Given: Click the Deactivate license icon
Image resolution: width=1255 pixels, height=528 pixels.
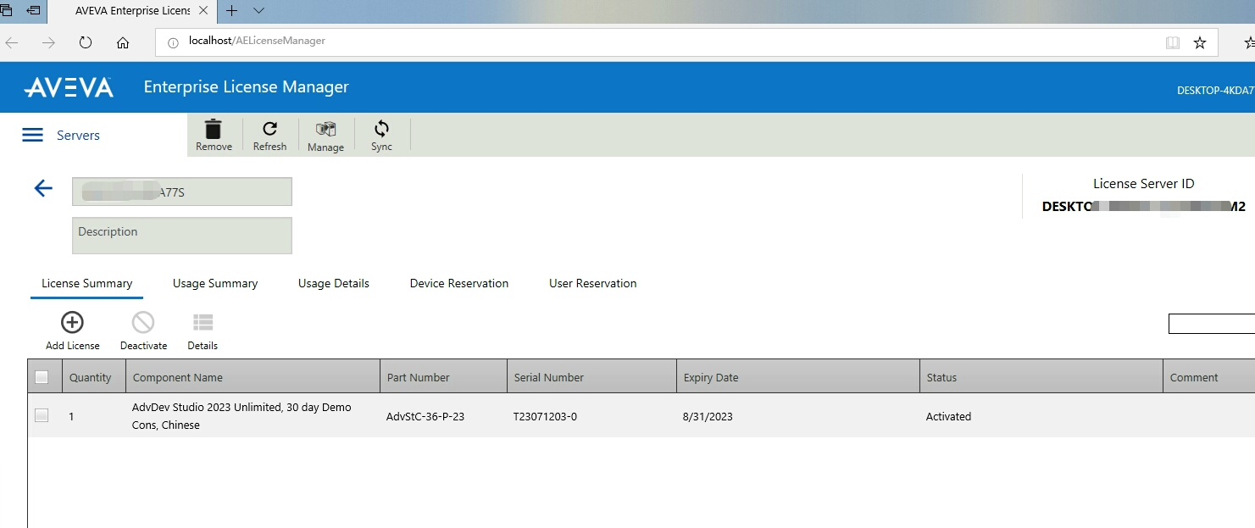Looking at the screenshot, I should pos(143,323).
